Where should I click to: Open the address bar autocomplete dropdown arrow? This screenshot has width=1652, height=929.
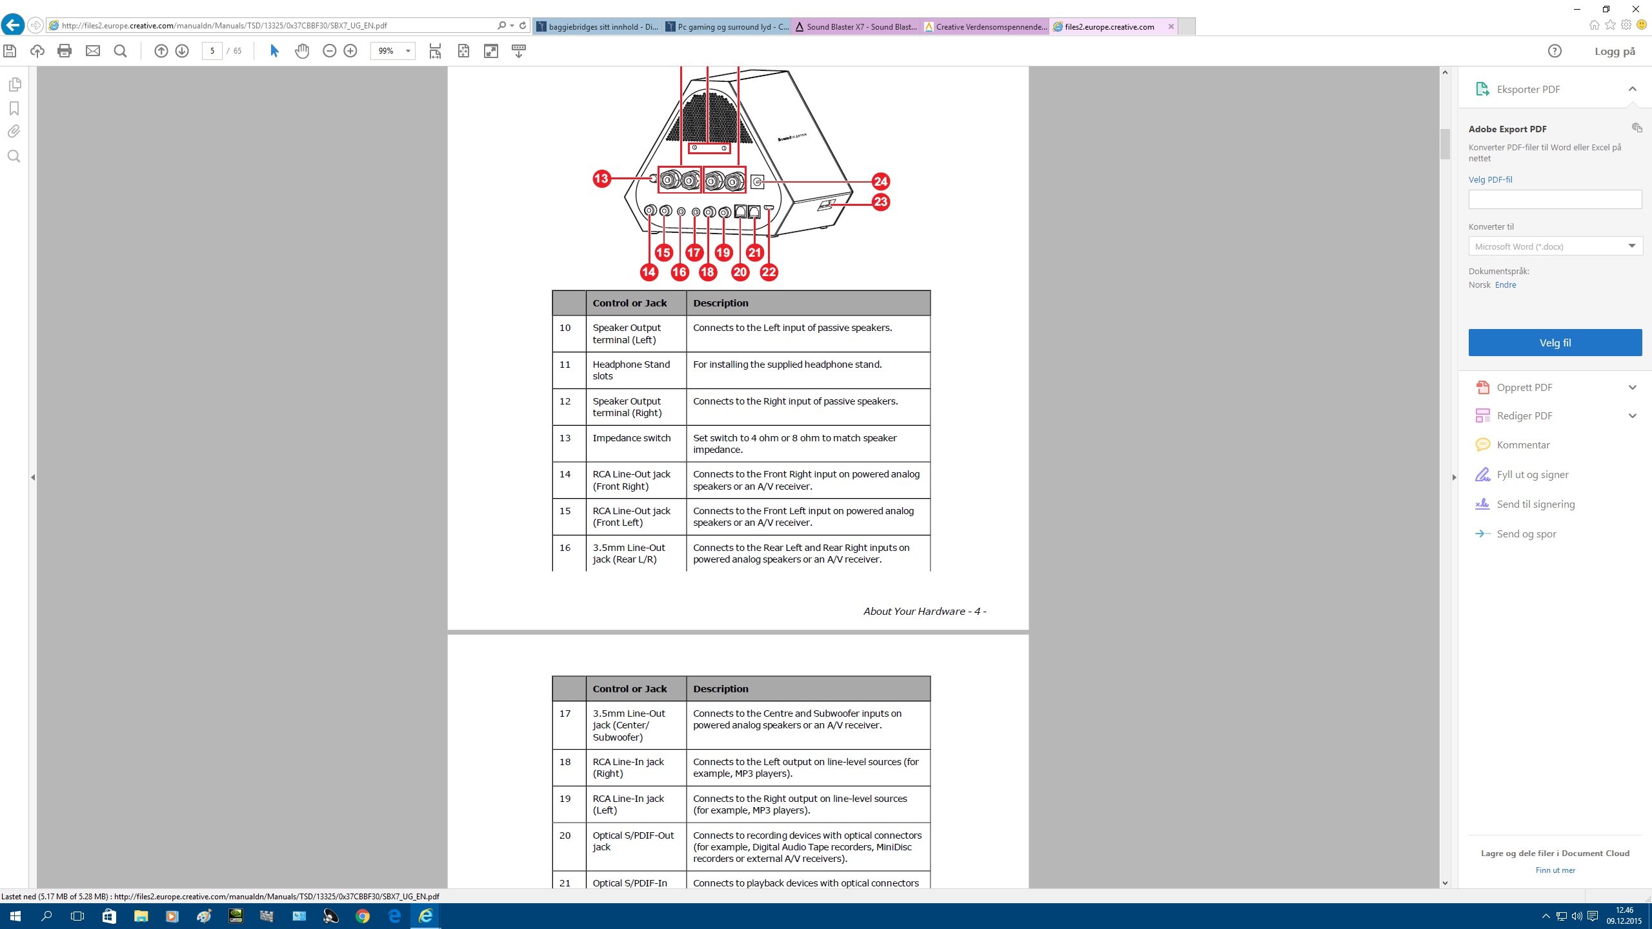click(x=512, y=26)
